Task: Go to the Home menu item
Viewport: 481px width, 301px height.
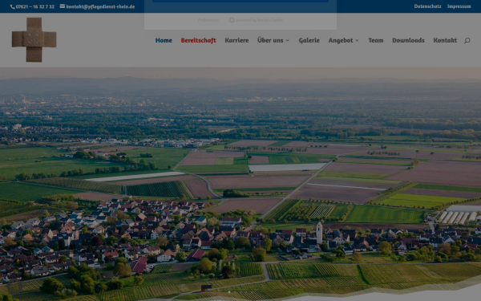Action: pos(164,40)
